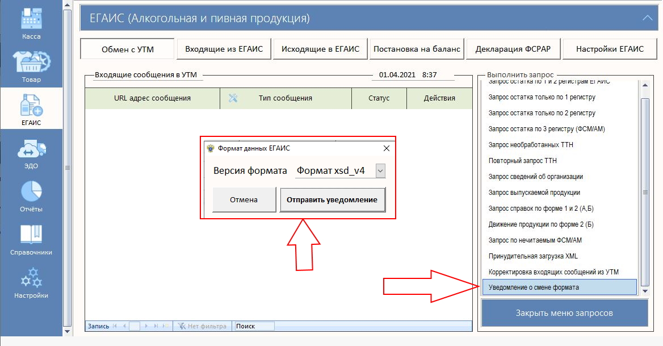Open the ЭДО sidebar section
Viewport: 663px width, 346px height.
click(x=31, y=151)
